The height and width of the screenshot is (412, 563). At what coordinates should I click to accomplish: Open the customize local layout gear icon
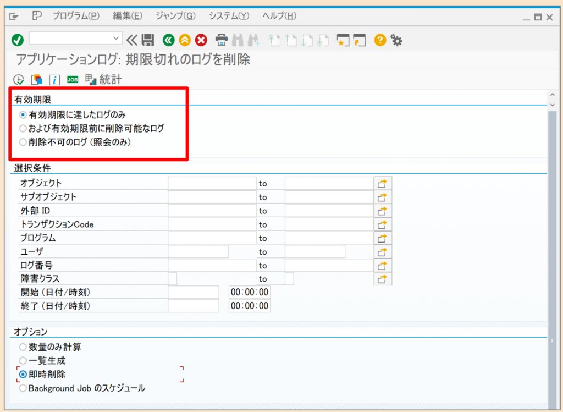[x=397, y=40]
